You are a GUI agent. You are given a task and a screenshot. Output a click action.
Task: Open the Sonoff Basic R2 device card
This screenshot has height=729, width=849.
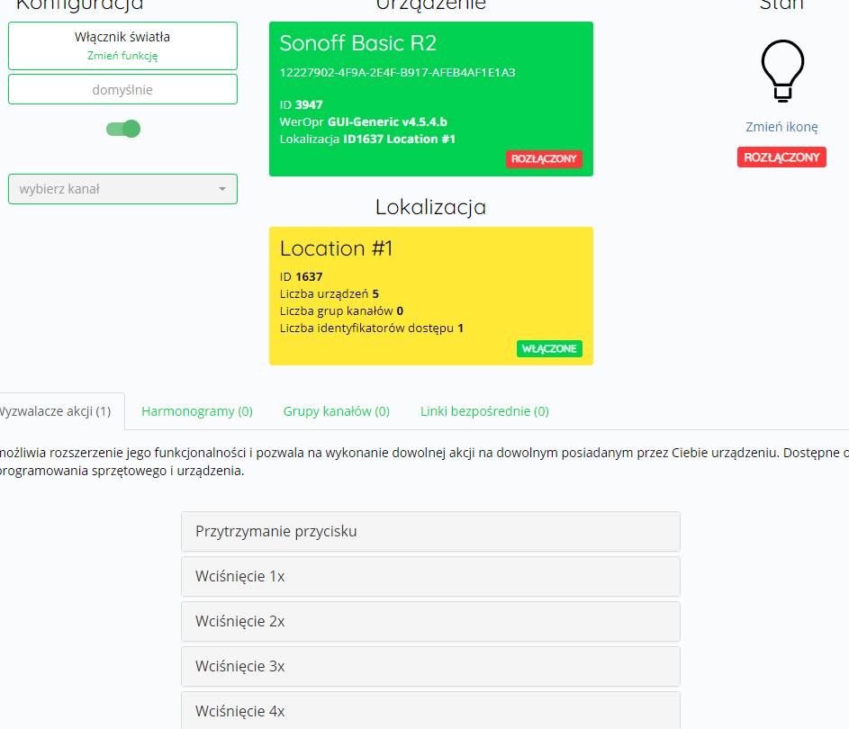[x=431, y=99]
